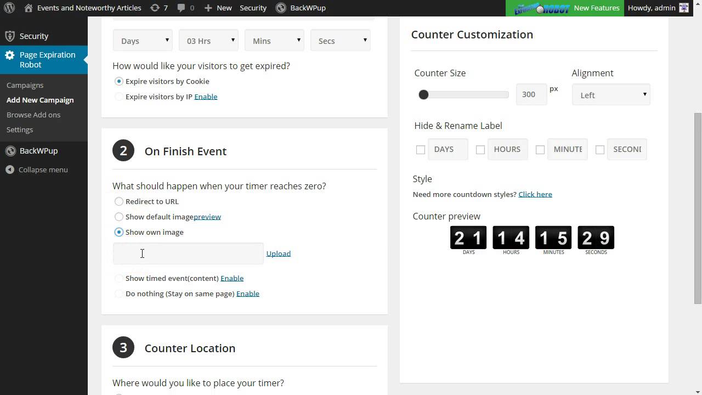702x395 pixels.
Task: Click the Counter Location heading
Action: click(190, 348)
